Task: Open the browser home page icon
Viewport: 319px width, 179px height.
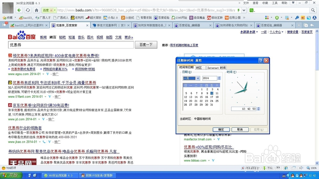Action: (x=36, y=10)
